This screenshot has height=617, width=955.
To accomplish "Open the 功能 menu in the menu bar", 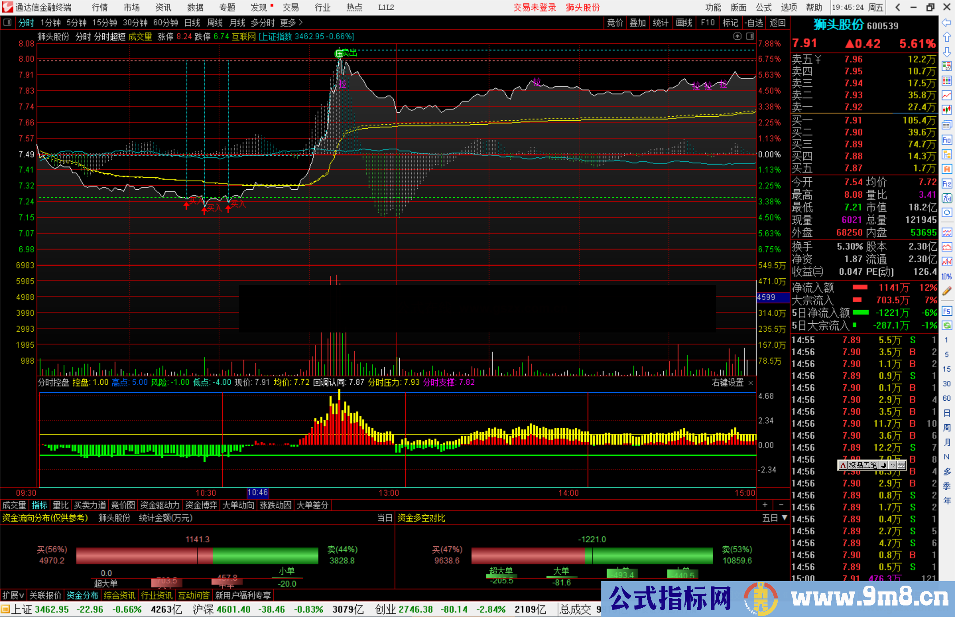I will [713, 8].
